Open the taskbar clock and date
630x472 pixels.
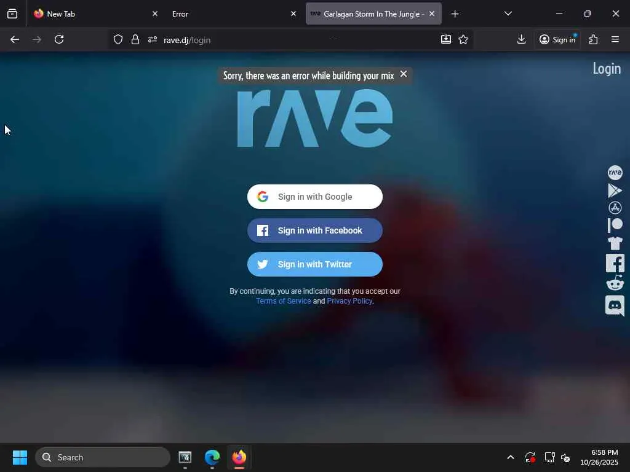(599, 457)
